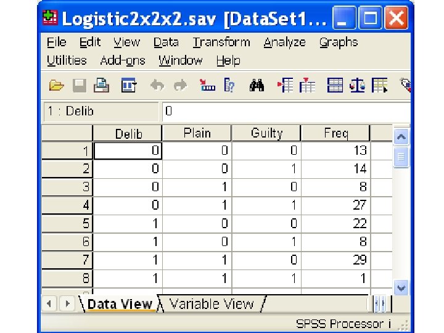Image resolution: width=444 pixels, height=333 pixels.
Task: Click the Open File folder icon
Action: click(x=56, y=85)
